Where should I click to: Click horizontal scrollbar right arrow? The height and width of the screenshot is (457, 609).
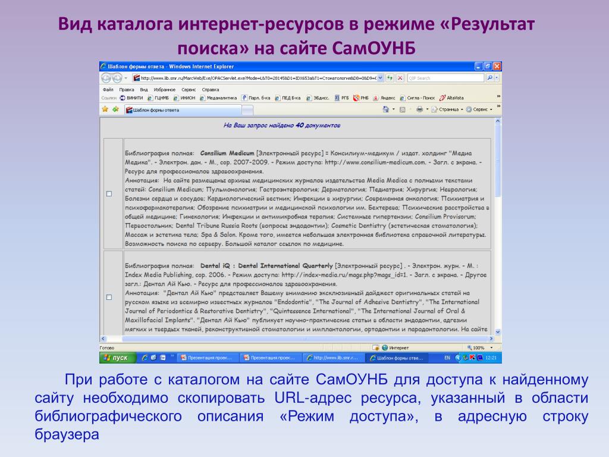[x=491, y=339]
